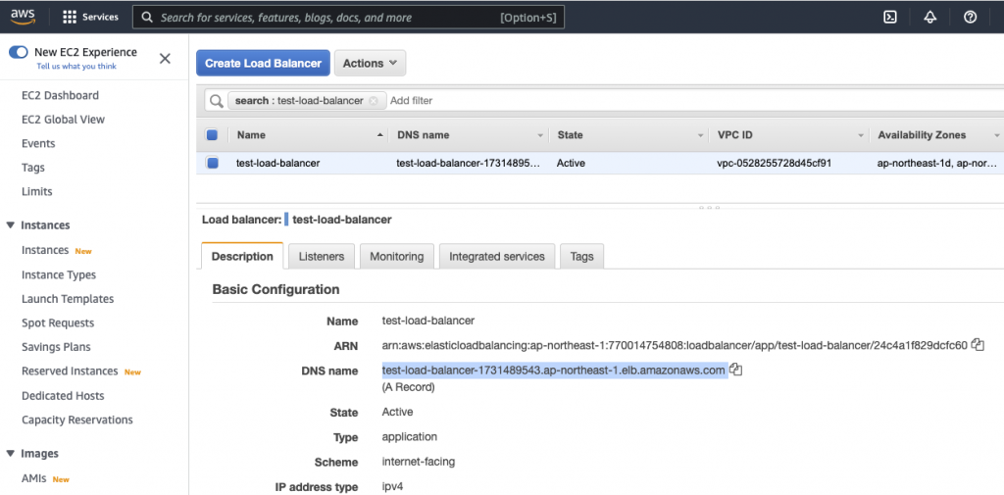Click the internet-facing Scheme value
Viewport: 1004px width, 495px height.
[419, 461]
